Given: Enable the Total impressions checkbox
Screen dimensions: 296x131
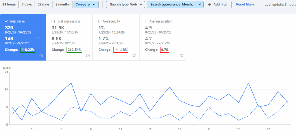Looking at the screenshot, I should click(53, 21).
